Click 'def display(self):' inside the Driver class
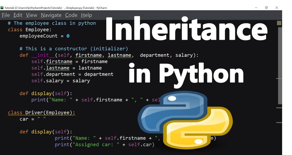The width and height of the screenshot is (292, 155). tap(46, 132)
